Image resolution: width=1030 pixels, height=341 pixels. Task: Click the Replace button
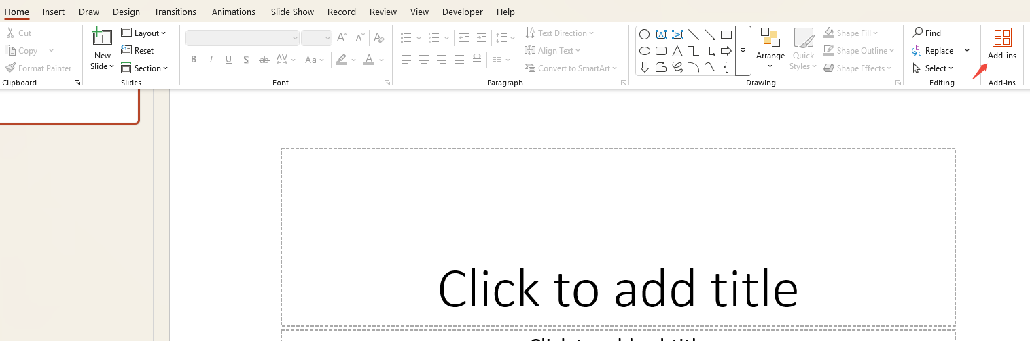[933, 51]
